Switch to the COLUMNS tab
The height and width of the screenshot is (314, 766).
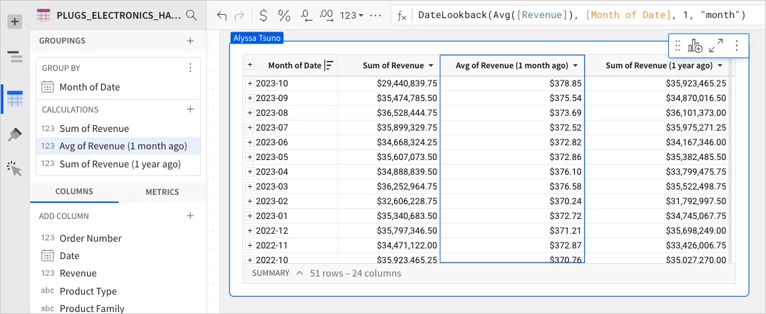click(74, 192)
